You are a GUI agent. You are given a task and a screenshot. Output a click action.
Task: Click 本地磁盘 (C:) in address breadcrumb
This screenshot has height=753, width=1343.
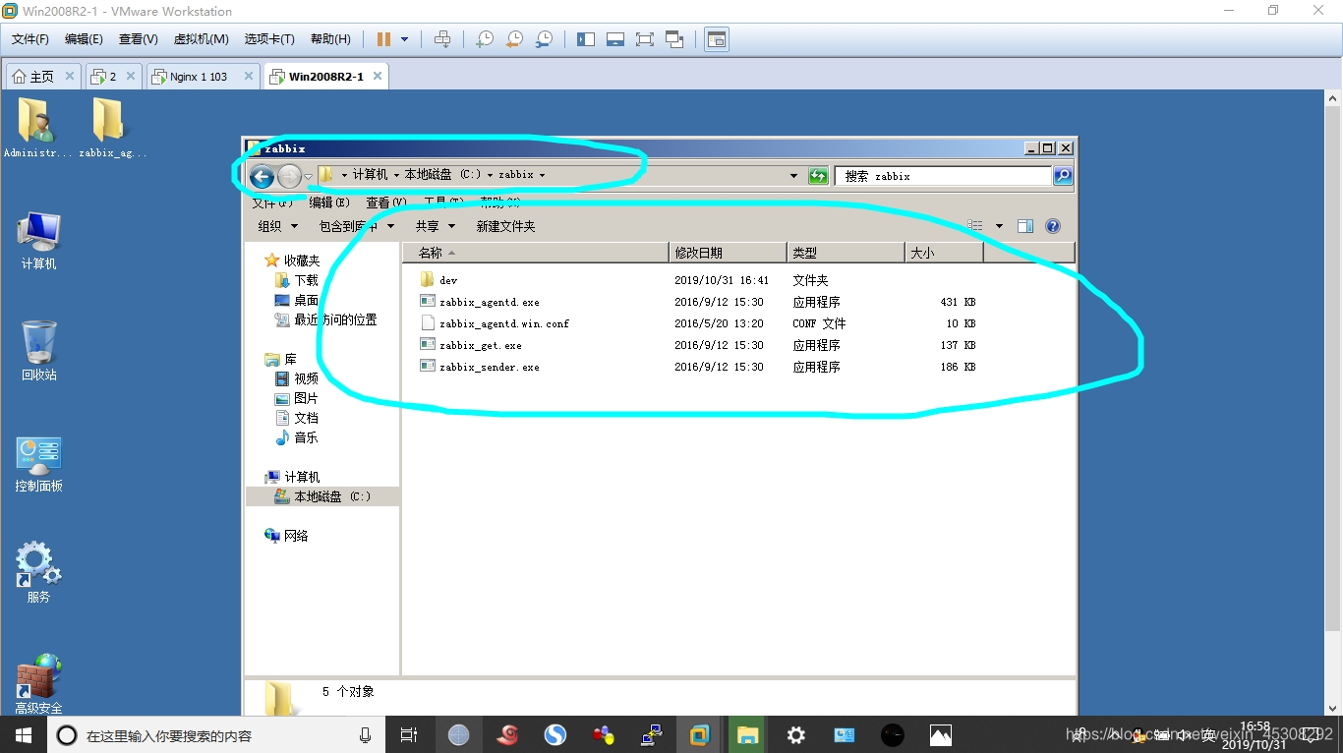click(x=442, y=175)
